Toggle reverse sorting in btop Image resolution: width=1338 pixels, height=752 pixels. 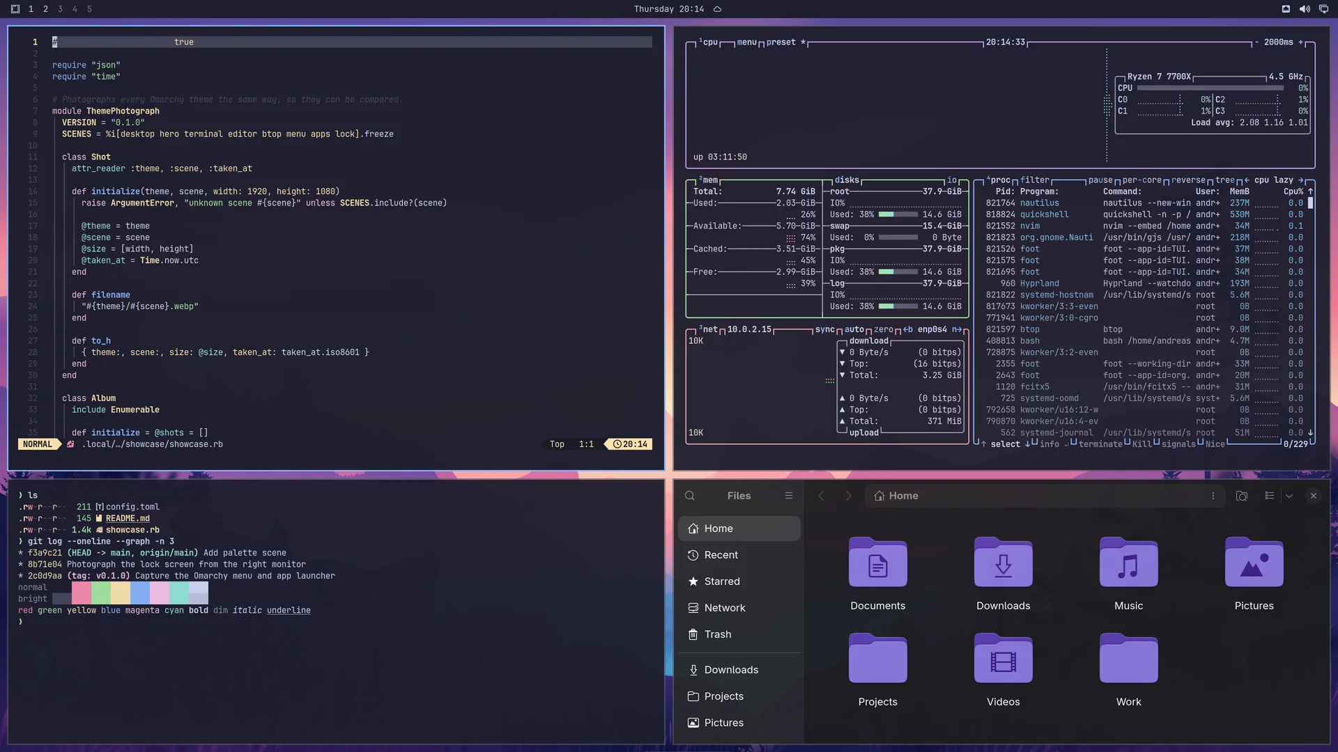tap(1188, 180)
